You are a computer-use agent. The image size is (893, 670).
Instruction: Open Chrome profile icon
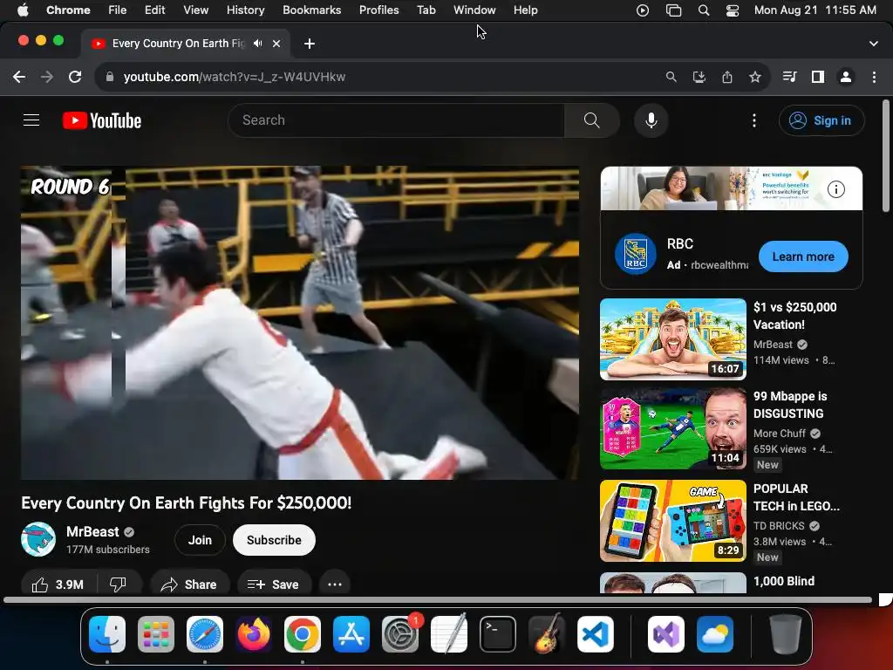tap(846, 77)
